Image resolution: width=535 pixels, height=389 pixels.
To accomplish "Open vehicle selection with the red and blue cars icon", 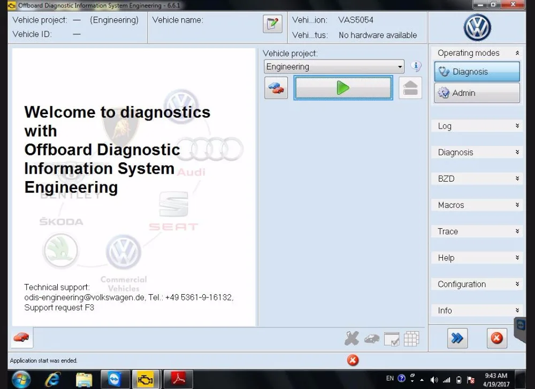I will coord(276,88).
